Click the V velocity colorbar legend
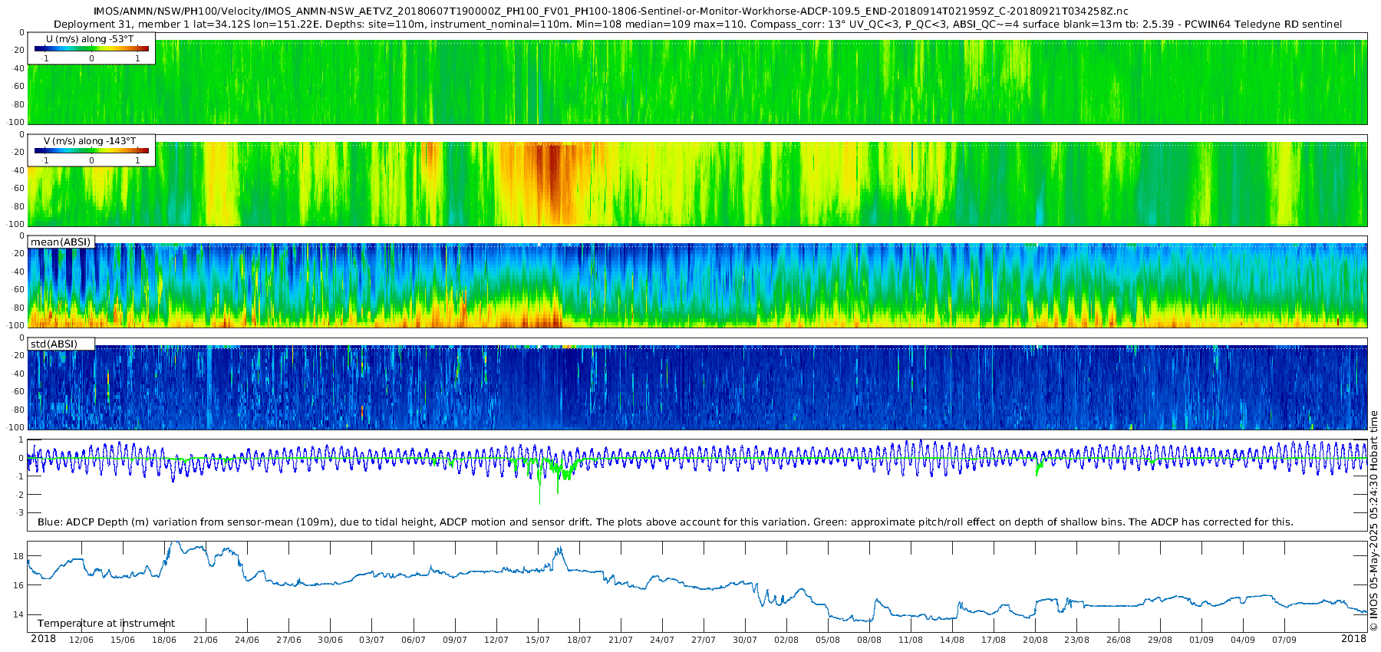 91,150
